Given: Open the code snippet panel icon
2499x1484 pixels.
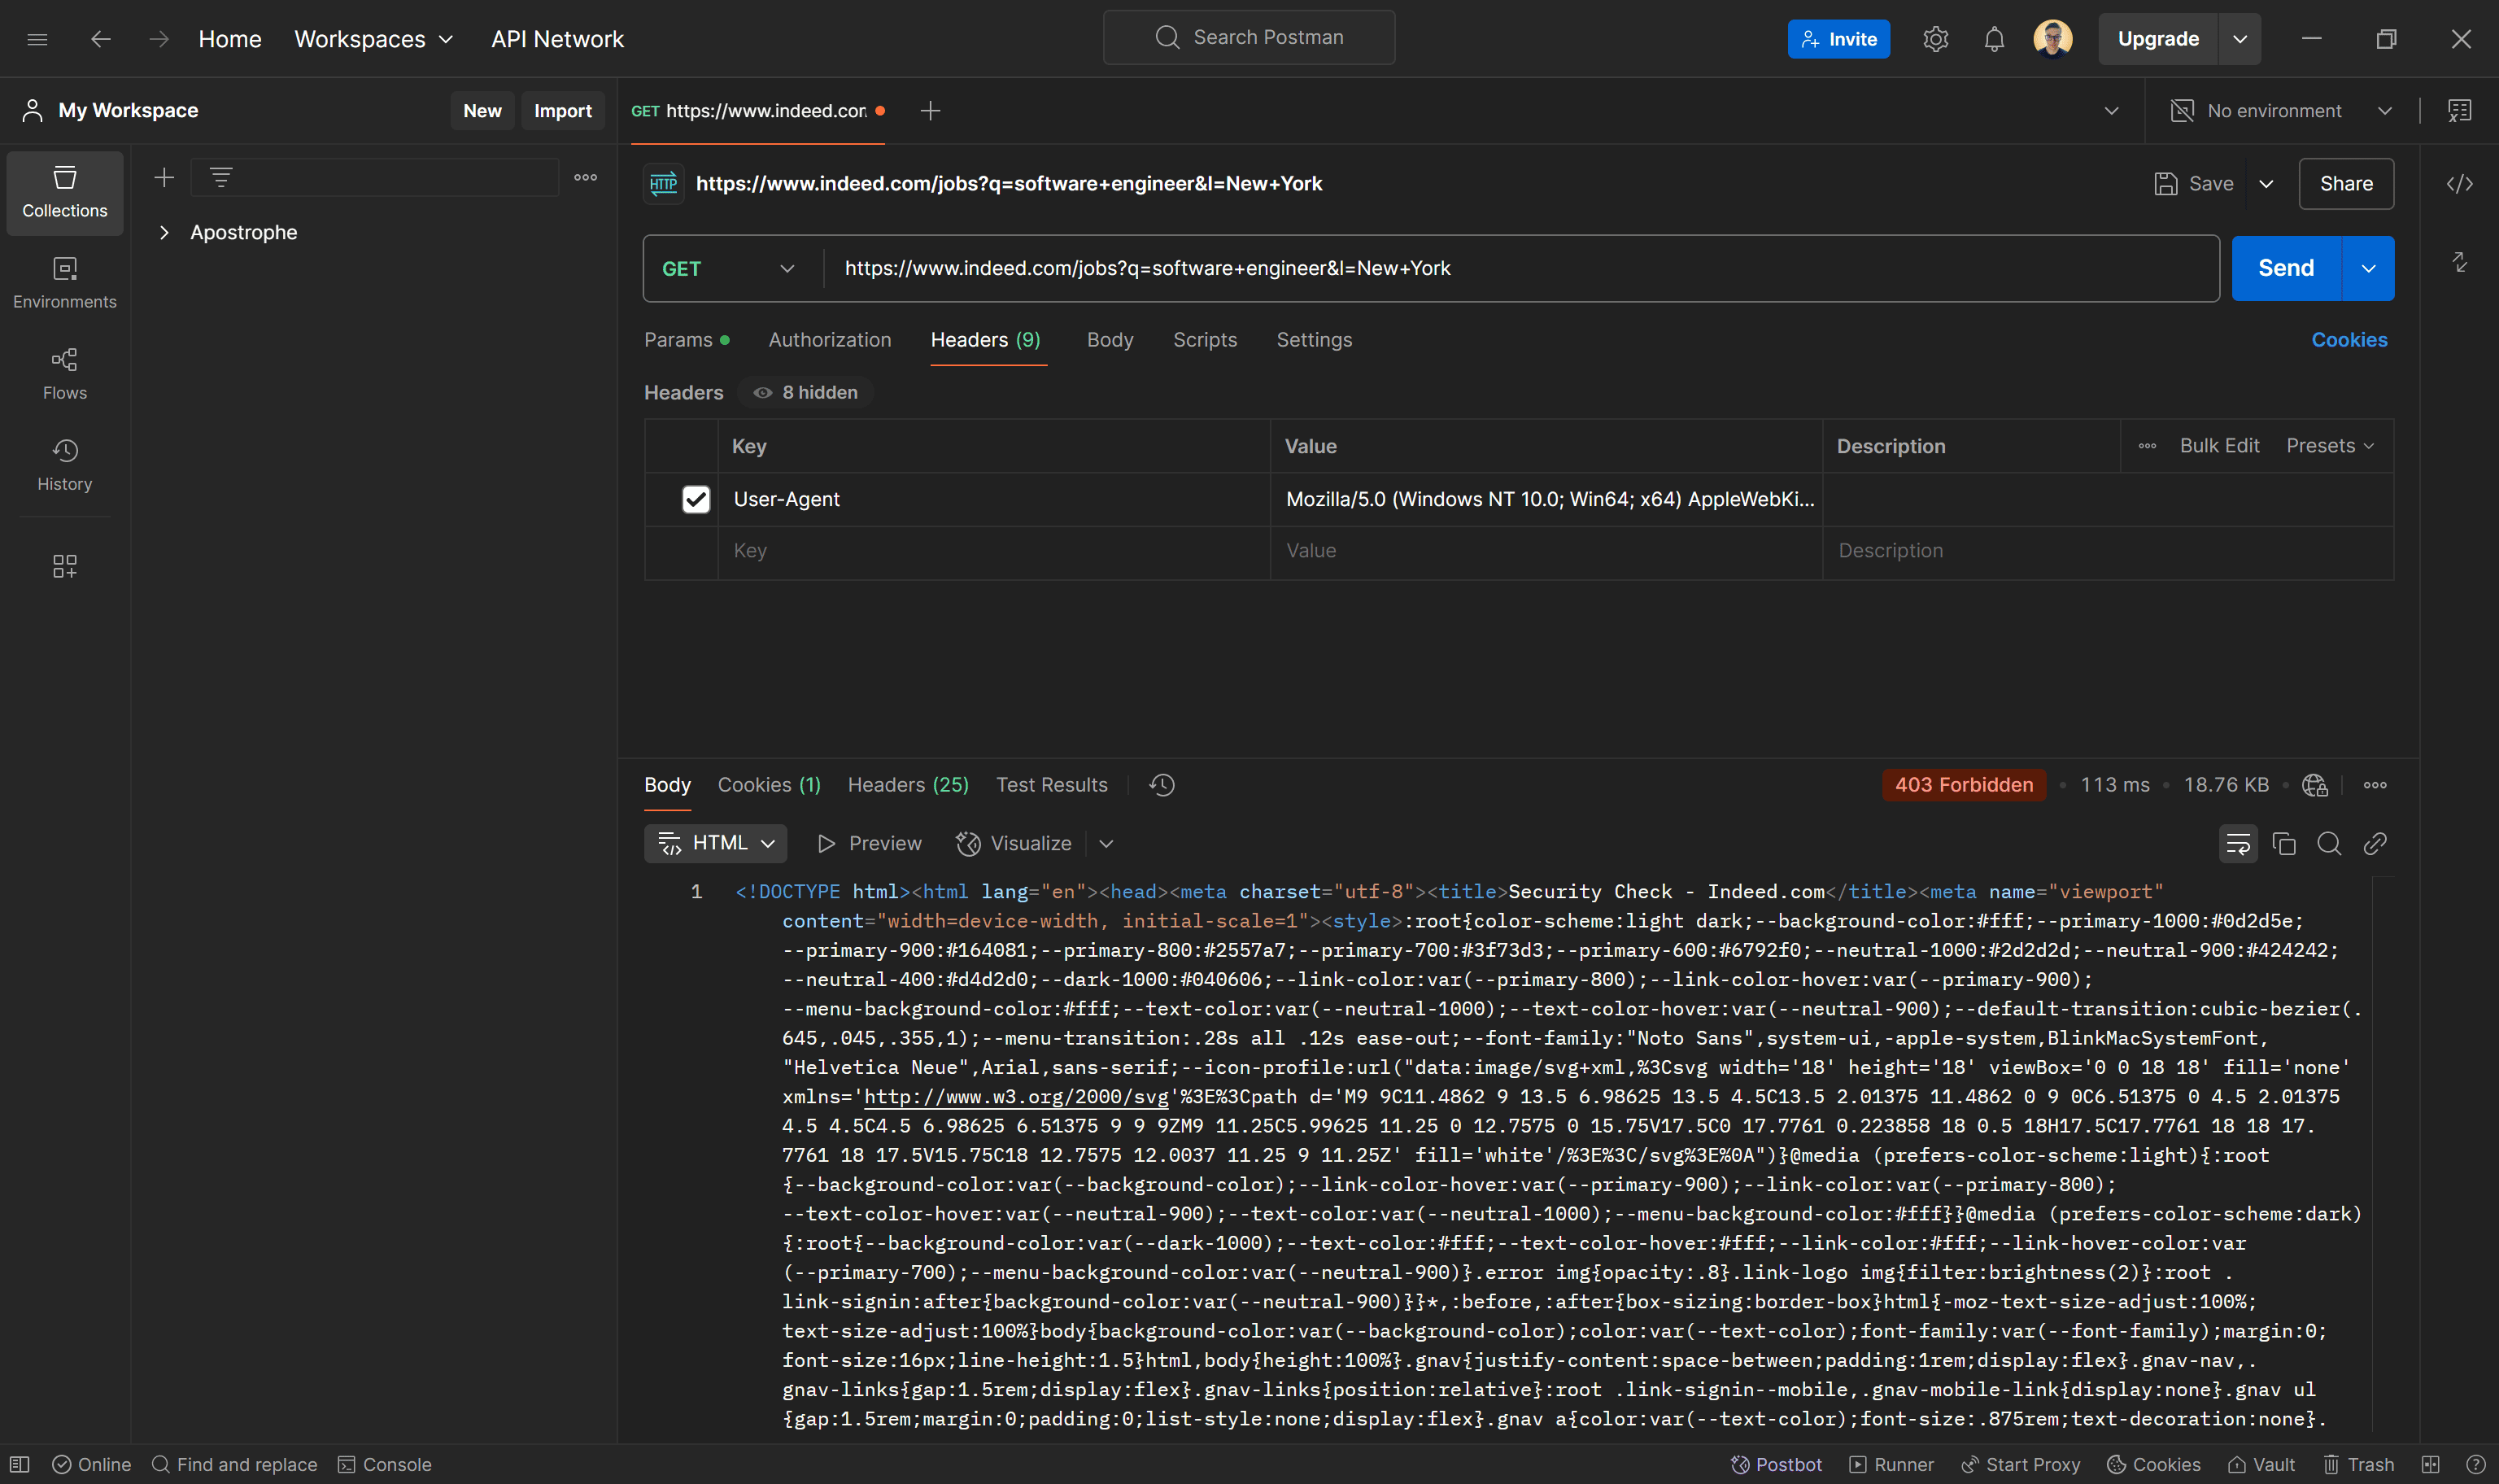Looking at the screenshot, I should point(2459,184).
